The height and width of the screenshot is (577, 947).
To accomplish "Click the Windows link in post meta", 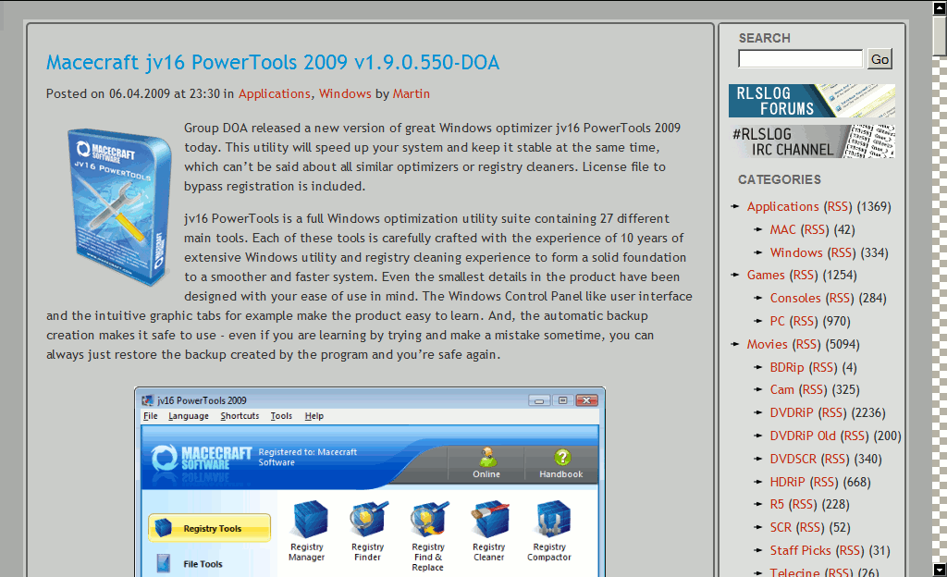I will 345,93.
